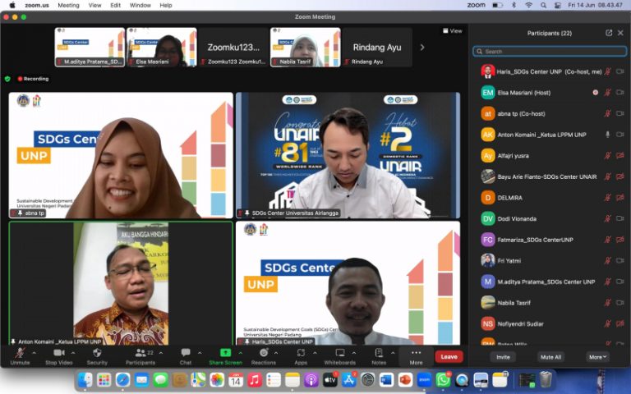Expand share options arrow beside Share Screen
Screen dimensions: 631x394
pyautogui.click(x=240, y=353)
